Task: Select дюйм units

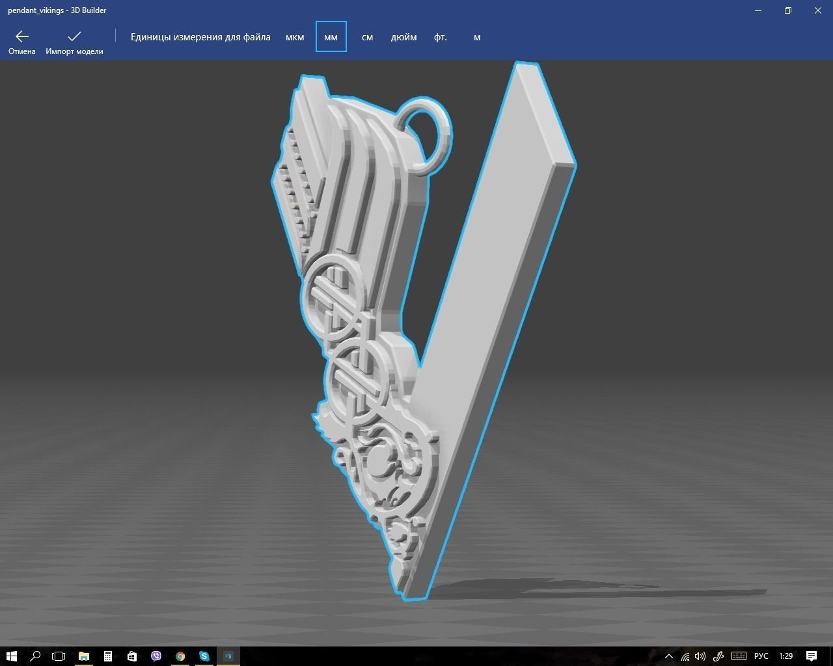Action: coord(403,37)
